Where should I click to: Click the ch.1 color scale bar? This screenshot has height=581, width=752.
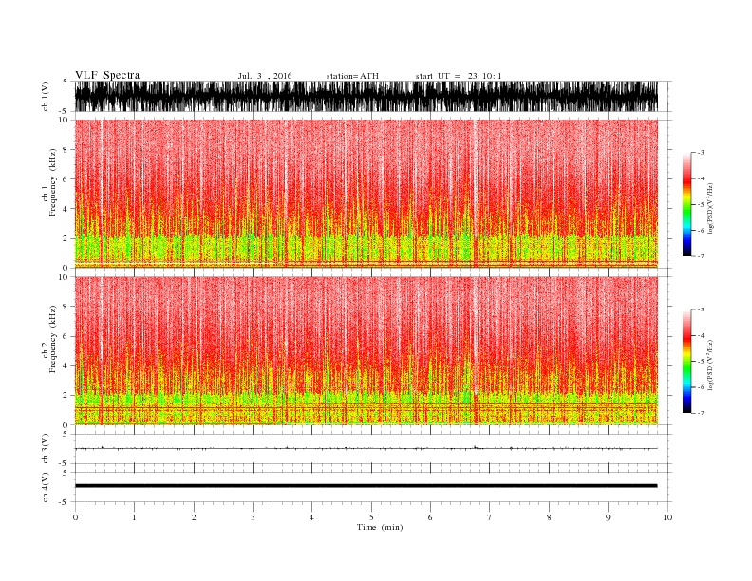click(686, 204)
